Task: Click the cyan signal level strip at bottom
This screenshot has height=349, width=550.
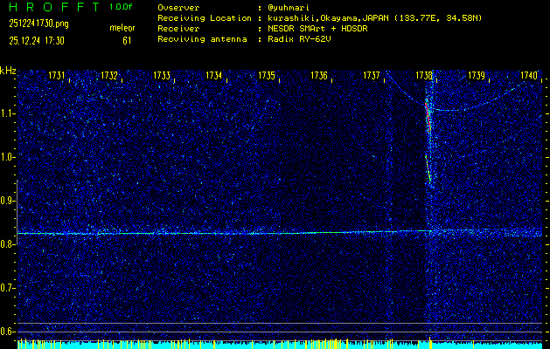Action: [x=280, y=345]
